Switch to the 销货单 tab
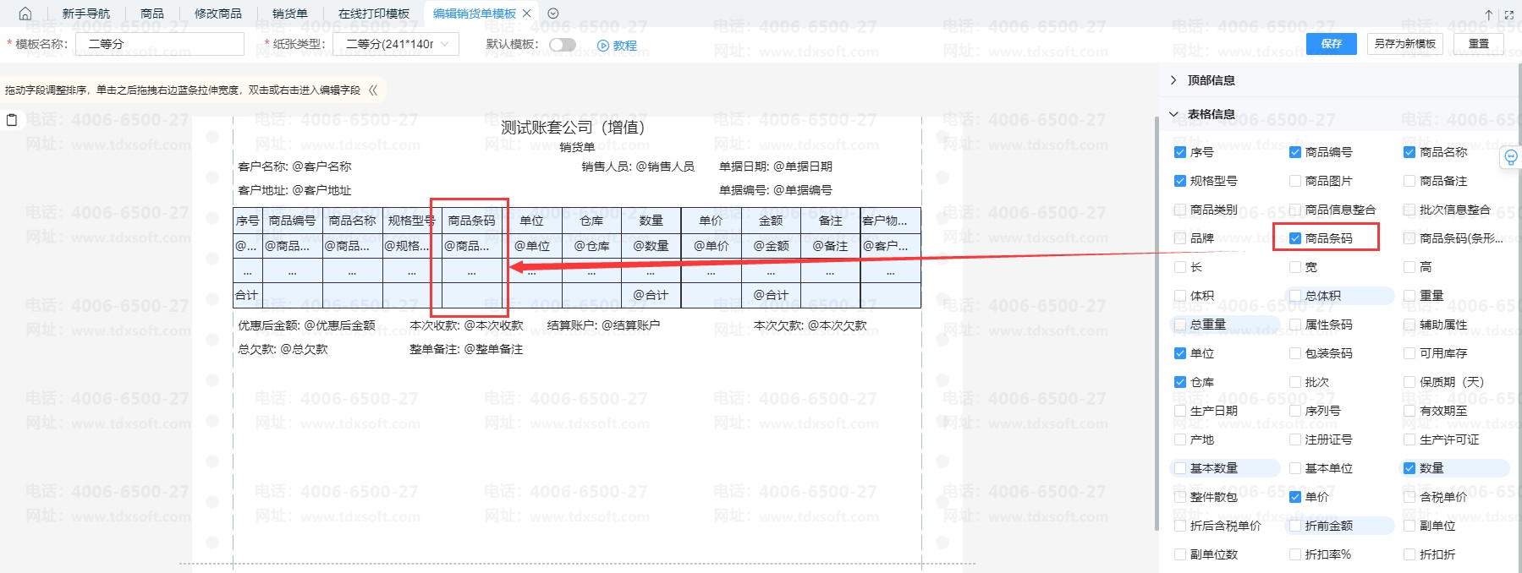 click(289, 14)
